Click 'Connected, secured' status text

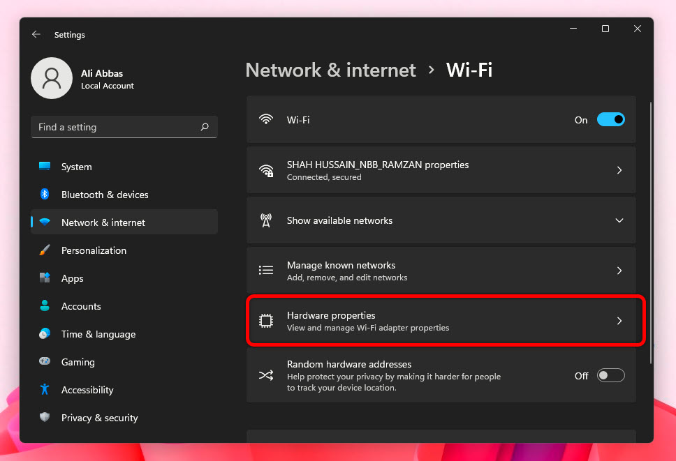[324, 177]
